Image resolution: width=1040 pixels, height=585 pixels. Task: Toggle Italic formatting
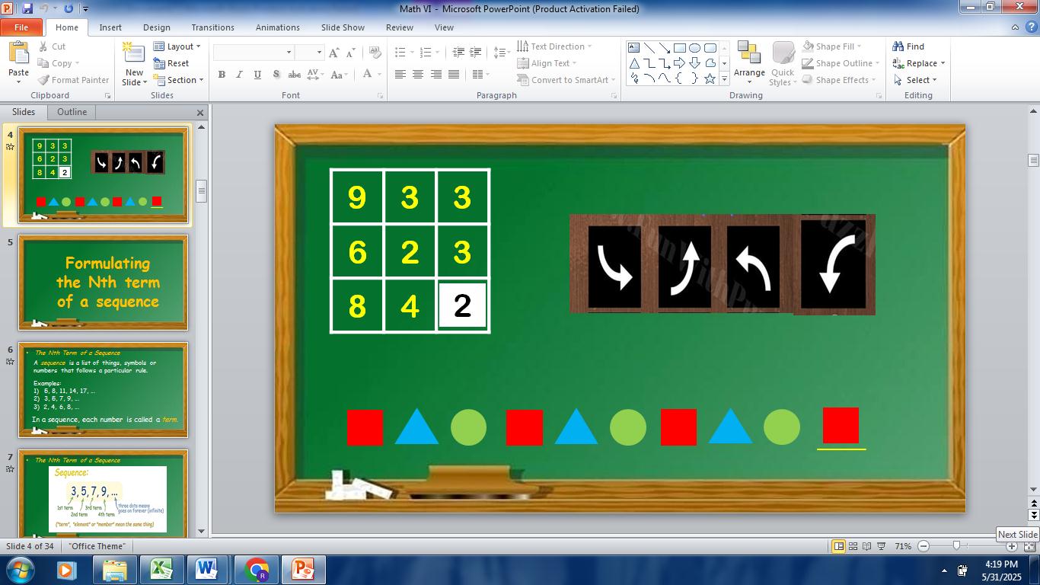pos(239,74)
